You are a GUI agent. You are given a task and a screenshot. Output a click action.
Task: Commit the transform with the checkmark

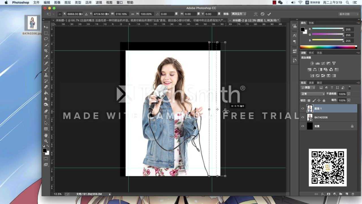269,14
